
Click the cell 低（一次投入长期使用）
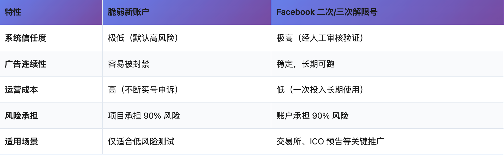pos(320,90)
